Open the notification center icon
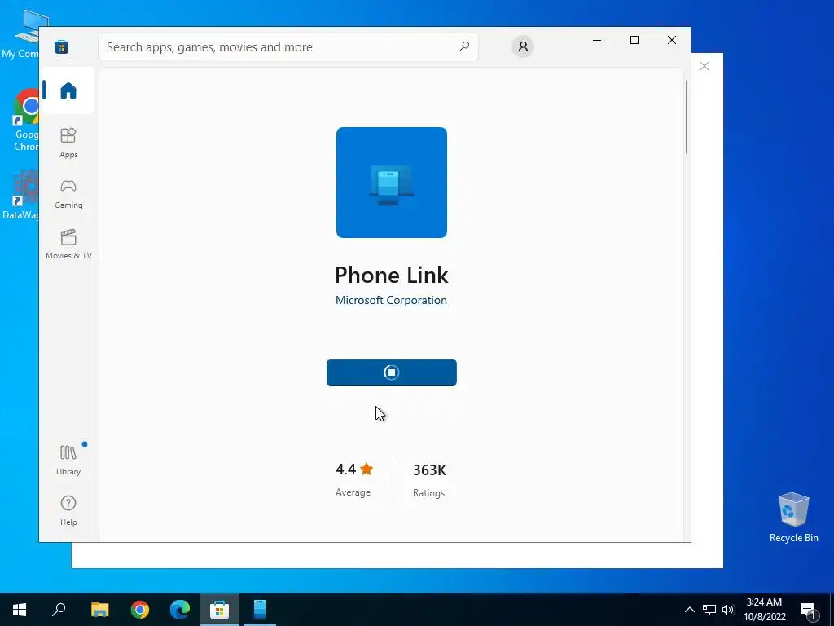 pos(809,611)
